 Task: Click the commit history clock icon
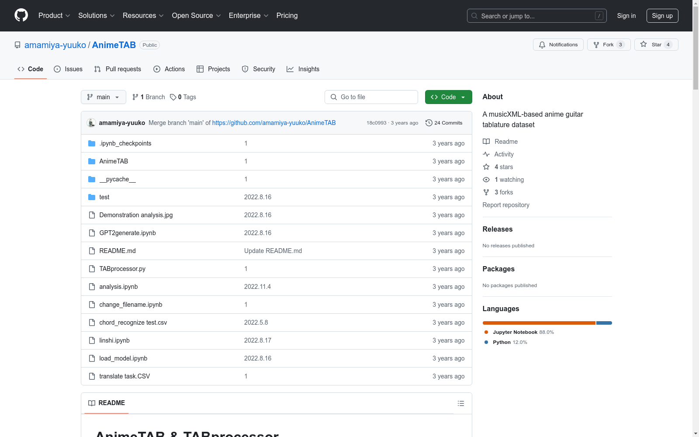(429, 123)
